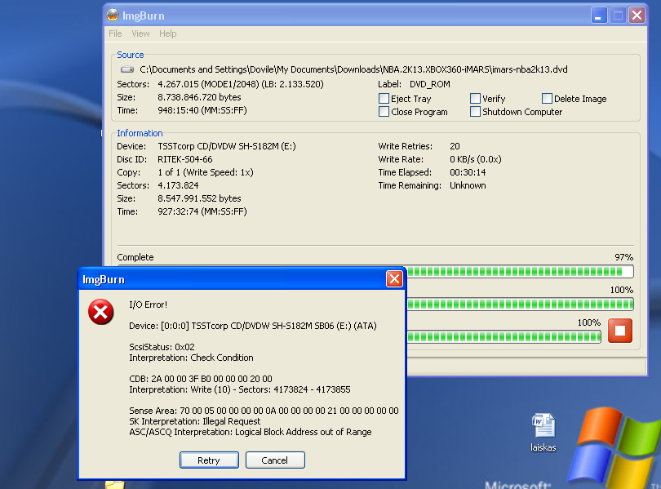Screen dimensions: 661x489
Task: Click the Information sectors value 4.173.824
Action: (x=178, y=185)
